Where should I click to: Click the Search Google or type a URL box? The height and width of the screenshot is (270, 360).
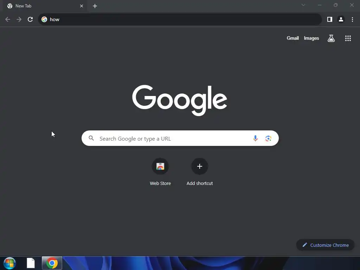(x=180, y=138)
